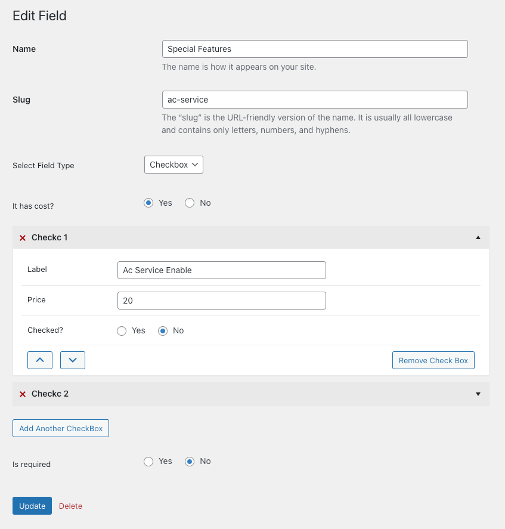Collapse the Checkc 1 panel triangle
Screen dimensions: 505x529
(x=478, y=237)
